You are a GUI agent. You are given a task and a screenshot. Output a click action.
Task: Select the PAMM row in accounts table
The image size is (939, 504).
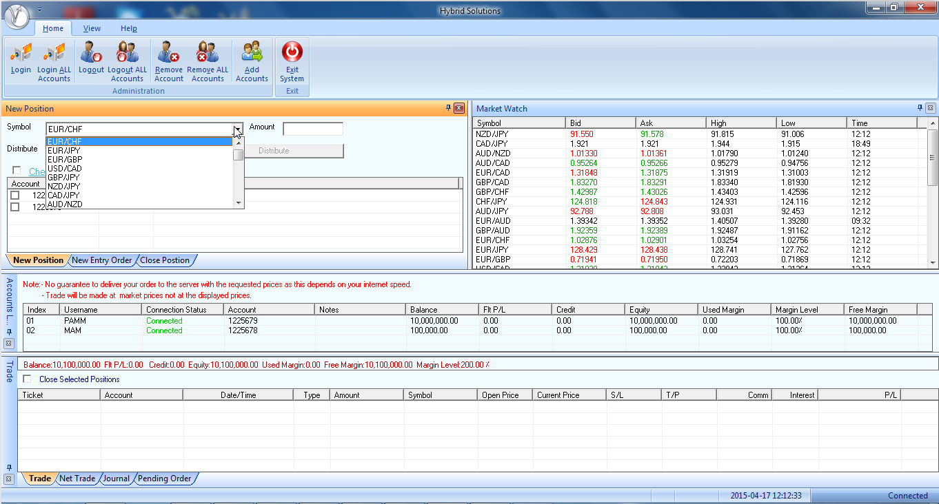[477, 321]
